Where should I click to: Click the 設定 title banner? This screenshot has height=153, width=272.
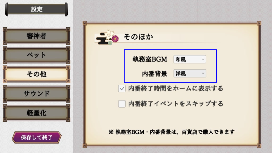[x=37, y=9]
